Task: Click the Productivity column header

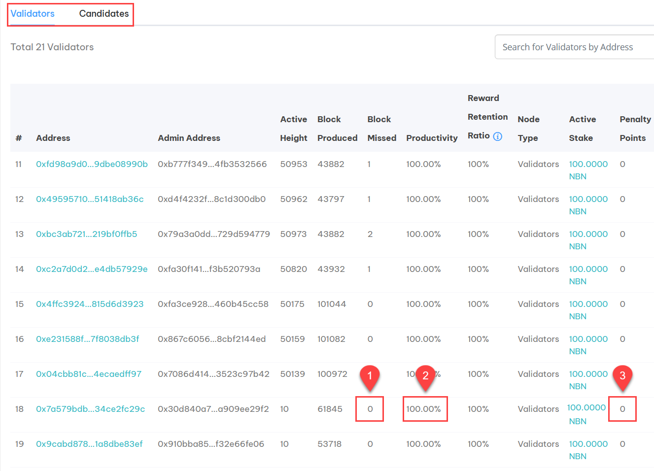Action: pyautogui.click(x=432, y=138)
